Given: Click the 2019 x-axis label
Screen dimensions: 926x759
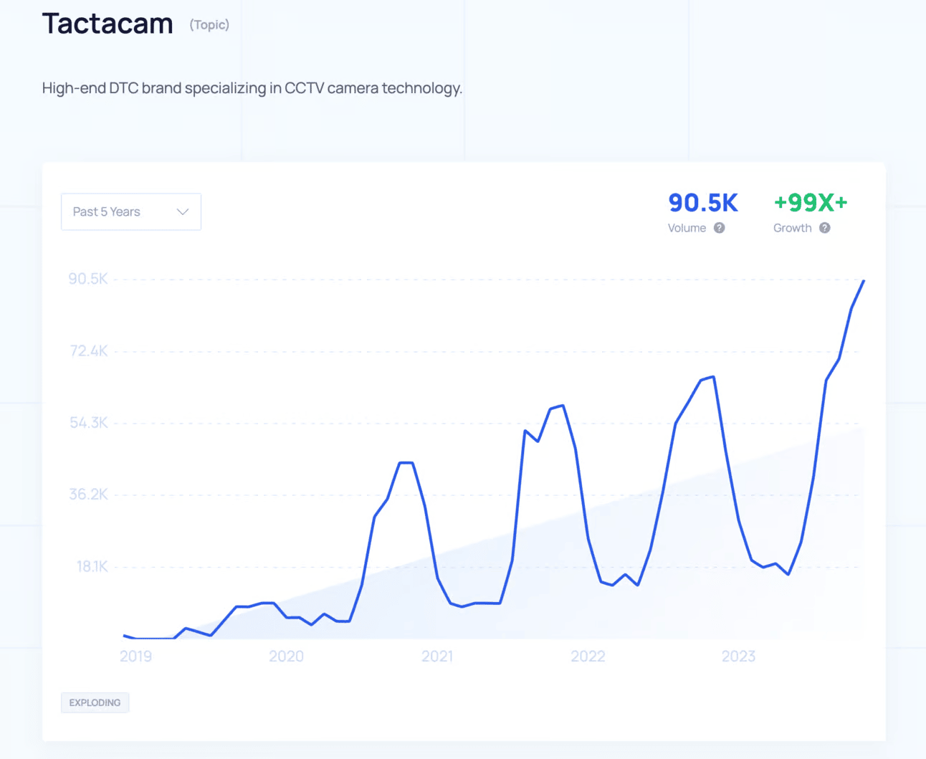Looking at the screenshot, I should [136, 657].
